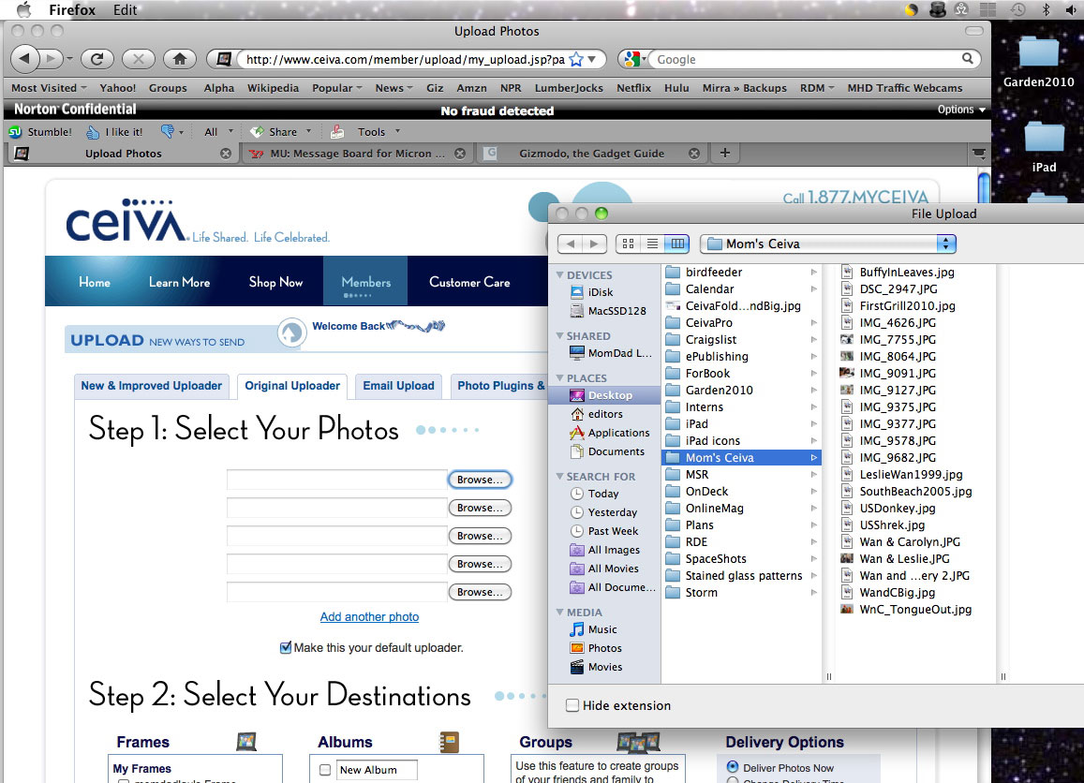1084x783 pixels.
Task: Check the New Album checkbox
Action: (x=325, y=769)
